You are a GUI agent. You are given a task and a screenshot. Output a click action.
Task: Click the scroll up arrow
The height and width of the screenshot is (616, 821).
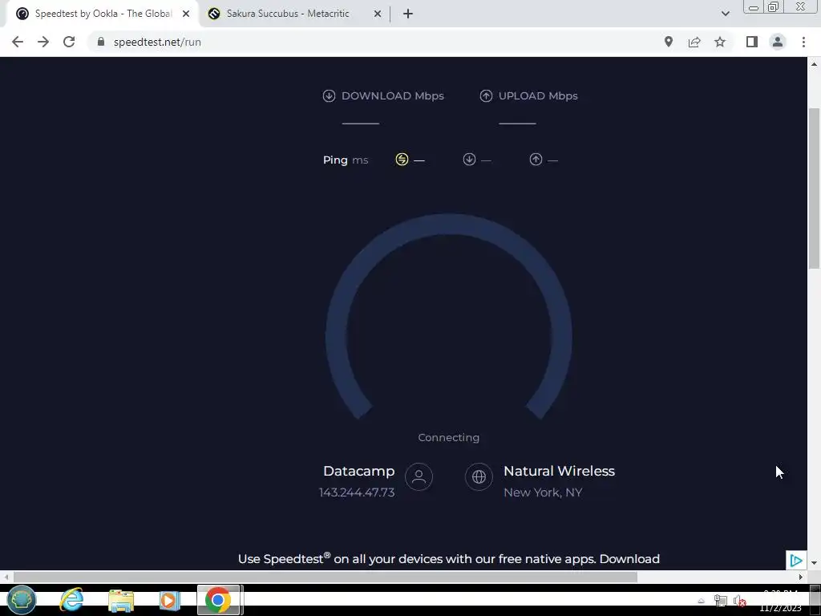(x=815, y=64)
